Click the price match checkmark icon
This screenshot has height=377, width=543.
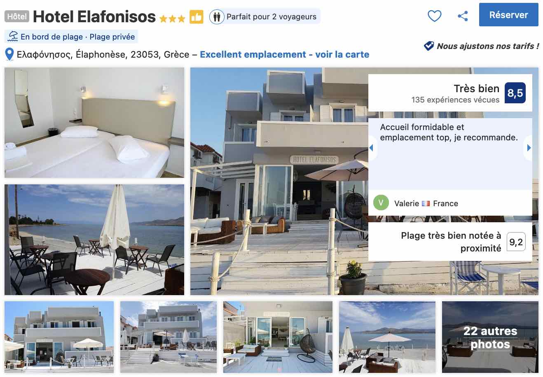429,46
